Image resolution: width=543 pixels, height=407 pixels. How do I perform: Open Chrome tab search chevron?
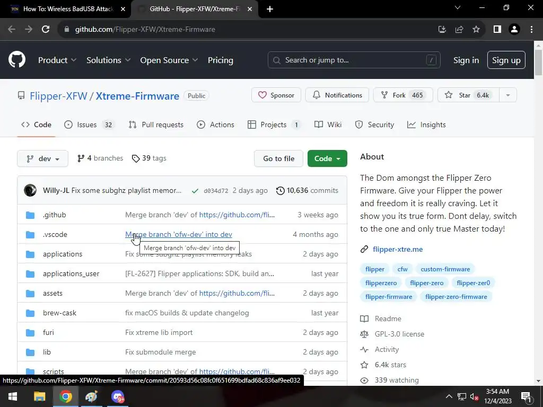coord(458,7)
